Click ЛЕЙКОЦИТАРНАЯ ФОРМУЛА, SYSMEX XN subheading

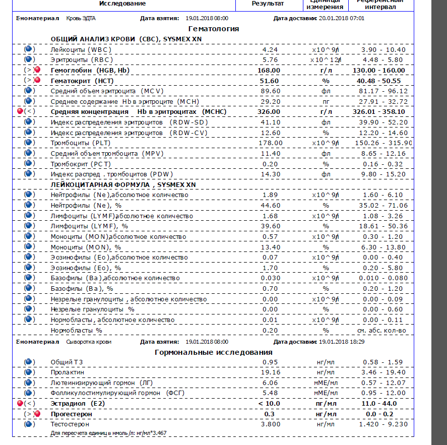click(123, 184)
